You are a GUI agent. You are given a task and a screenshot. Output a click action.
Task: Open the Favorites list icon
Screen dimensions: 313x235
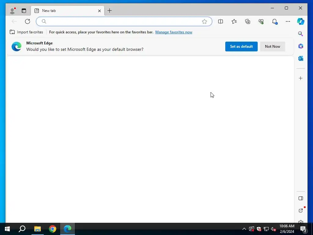tap(234, 21)
